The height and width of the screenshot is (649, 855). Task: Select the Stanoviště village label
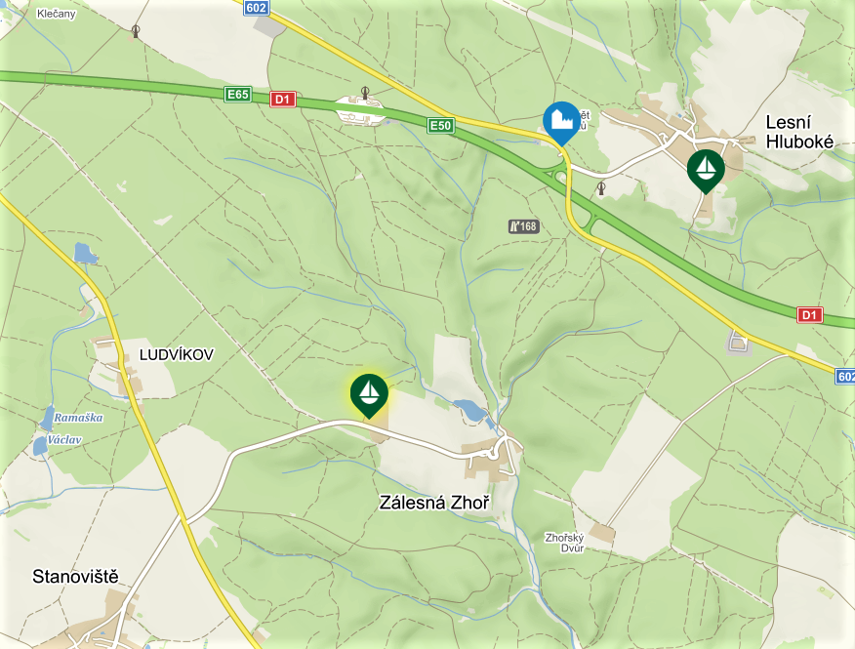coord(75,577)
